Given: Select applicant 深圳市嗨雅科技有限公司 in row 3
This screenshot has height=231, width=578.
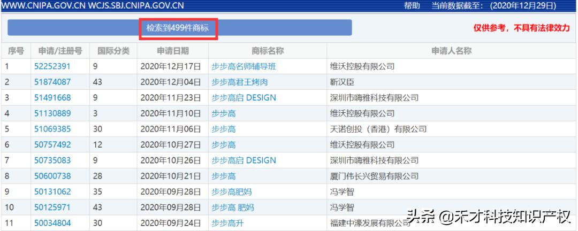Looking at the screenshot, I should click(x=374, y=98).
